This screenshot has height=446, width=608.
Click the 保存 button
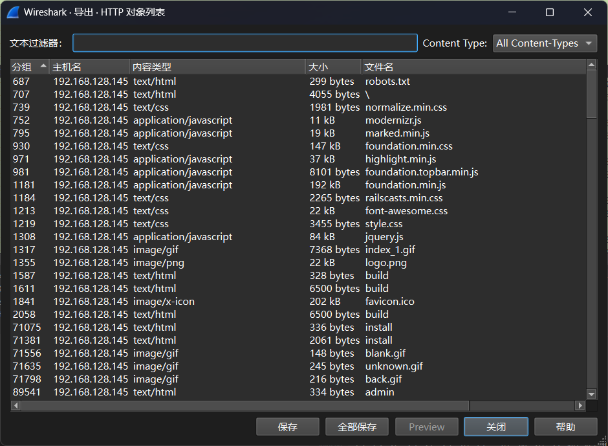point(287,427)
